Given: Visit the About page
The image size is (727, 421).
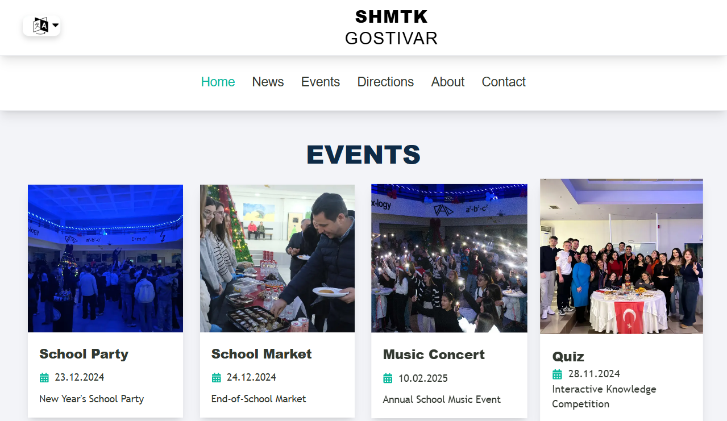Looking at the screenshot, I should tap(448, 82).
